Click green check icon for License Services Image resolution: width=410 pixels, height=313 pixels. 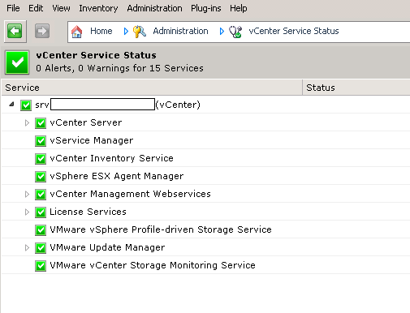[41, 212]
